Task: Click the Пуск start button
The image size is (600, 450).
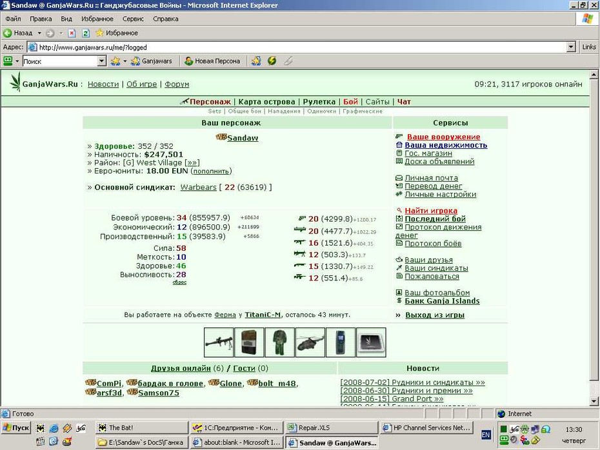Action: [x=16, y=427]
